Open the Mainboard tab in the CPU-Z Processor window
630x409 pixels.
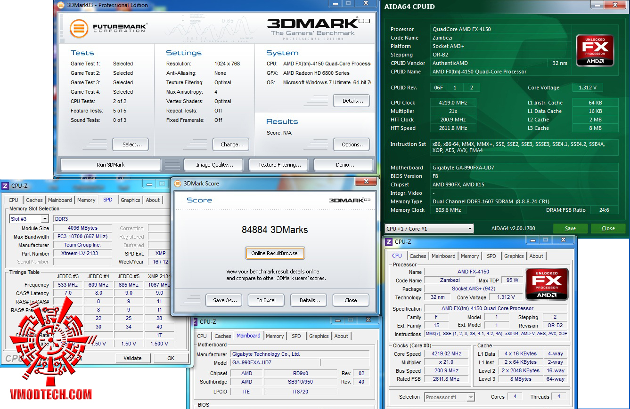[x=444, y=256]
